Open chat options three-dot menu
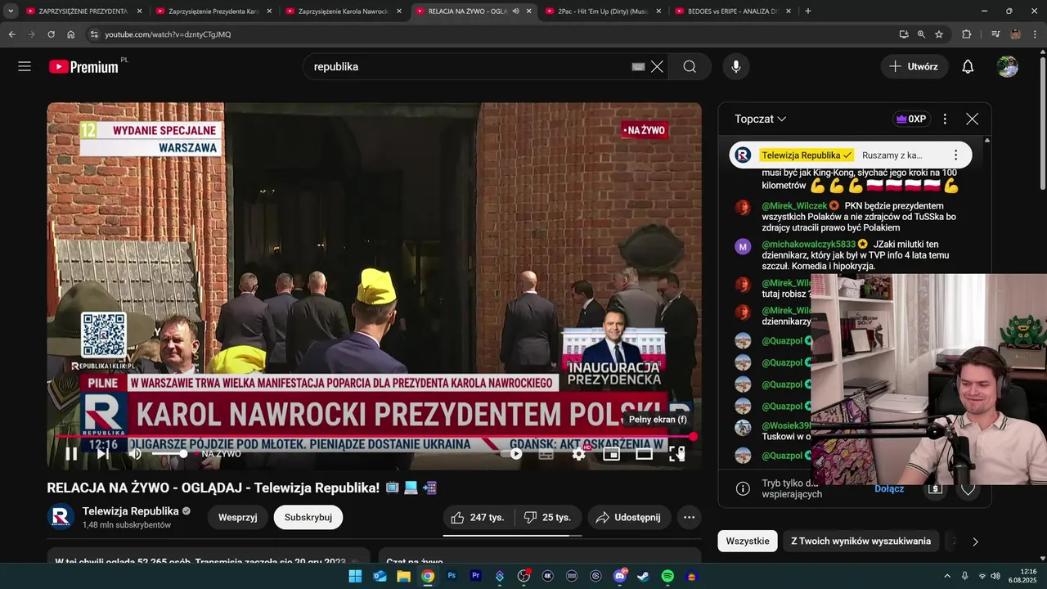The width and height of the screenshot is (1047, 589). pos(945,119)
